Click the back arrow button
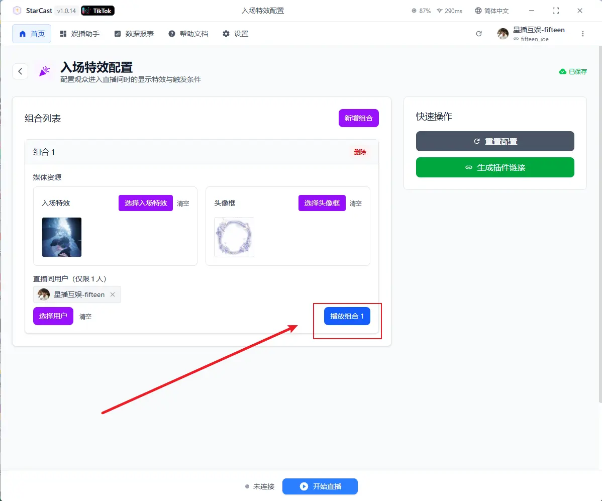The width and height of the screenshot is (602, 501). [20, 71]
